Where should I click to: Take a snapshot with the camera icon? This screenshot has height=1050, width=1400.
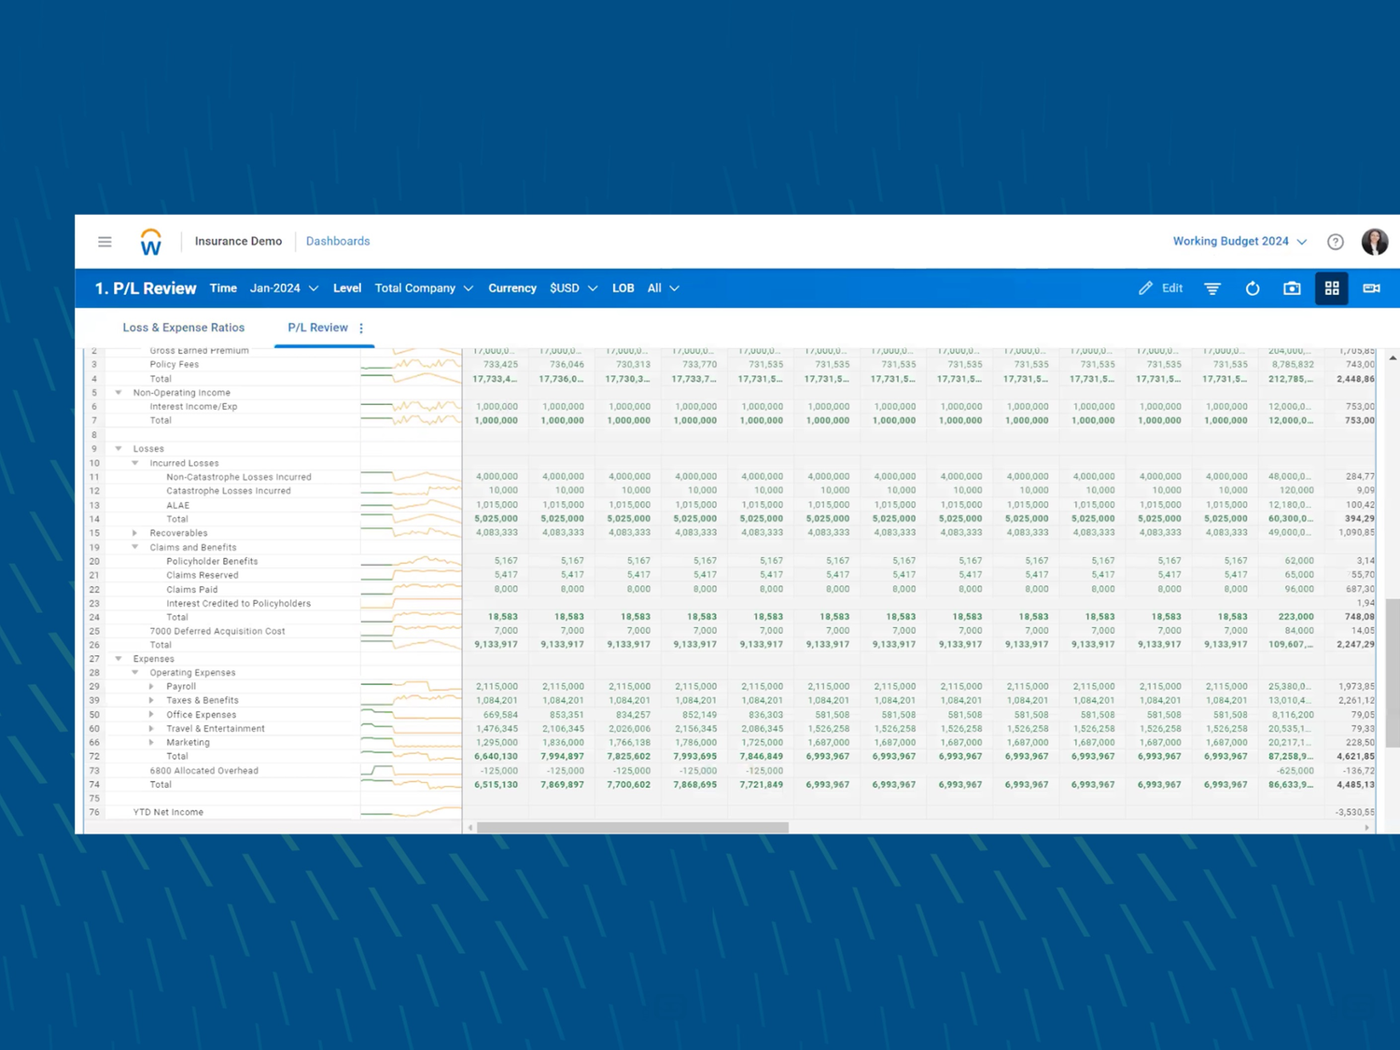click(1292, 288)
